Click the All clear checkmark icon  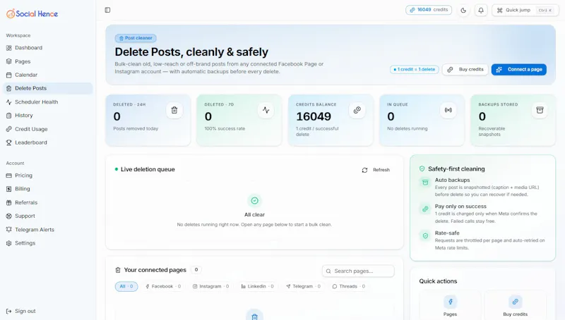coord(254,201)
